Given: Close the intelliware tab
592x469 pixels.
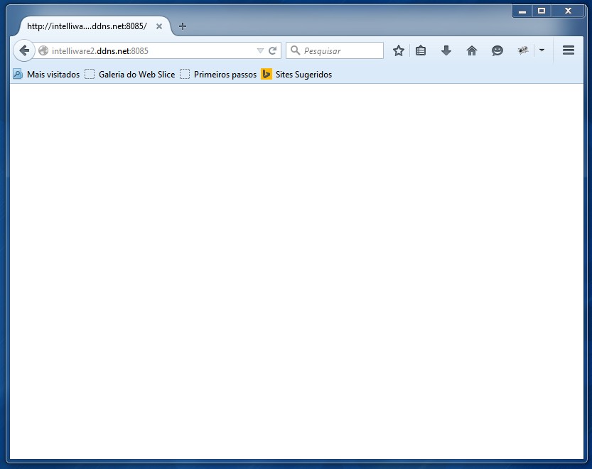Looking at the screenshot, I should [x=159, y=26].
